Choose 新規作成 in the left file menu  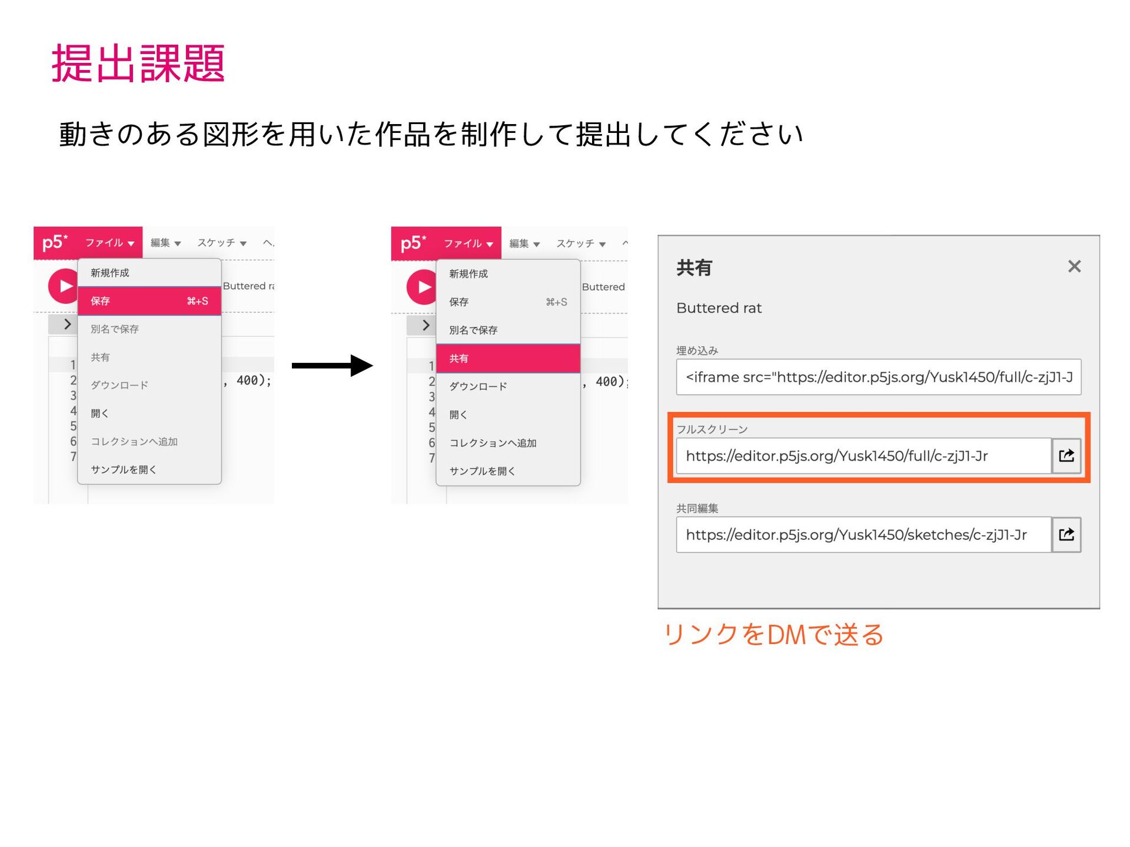click(x=110, y=273)
